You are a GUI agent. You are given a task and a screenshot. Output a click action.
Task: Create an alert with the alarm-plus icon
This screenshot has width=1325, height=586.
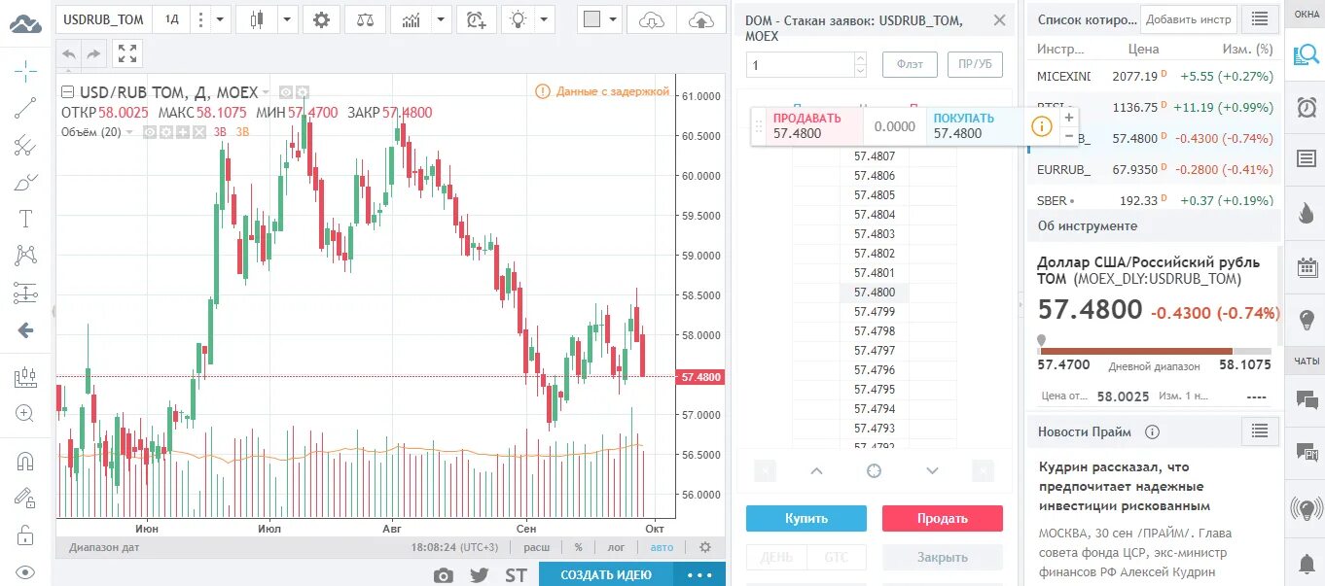pyautogui.click(x=476, y=19)
